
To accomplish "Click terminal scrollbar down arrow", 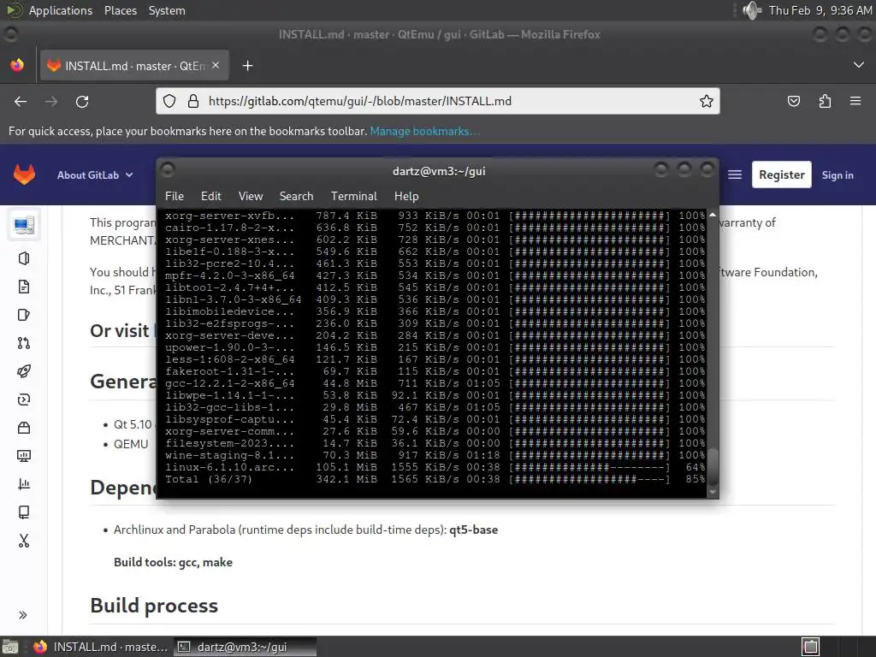I will click(713, 492).
